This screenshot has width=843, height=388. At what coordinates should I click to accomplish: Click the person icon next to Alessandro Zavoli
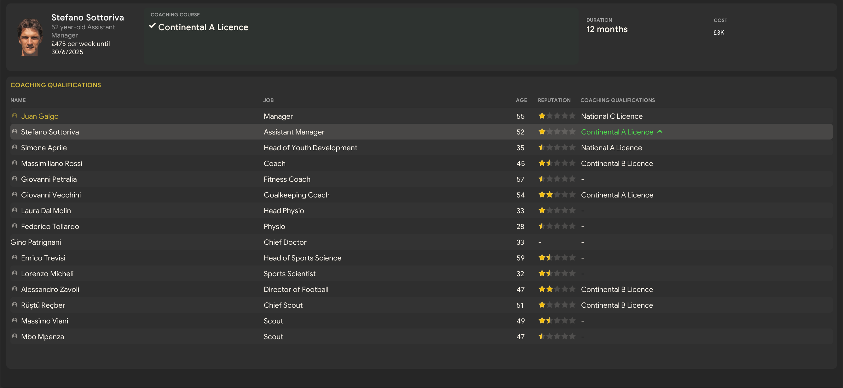pyautogui.click(x=14, y=289)
